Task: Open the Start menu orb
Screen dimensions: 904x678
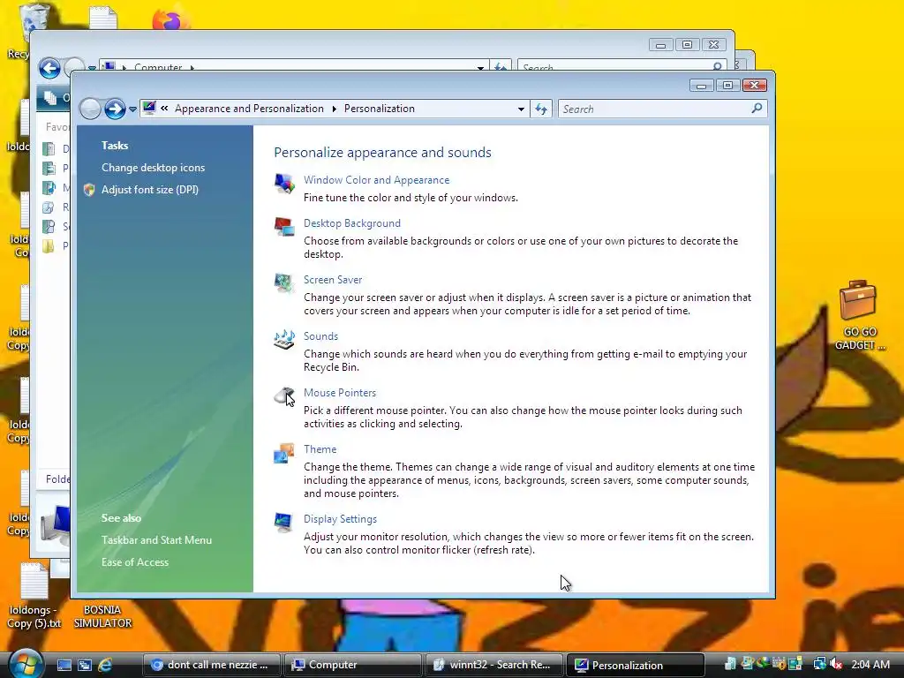Action: click(x=24, y=664)
